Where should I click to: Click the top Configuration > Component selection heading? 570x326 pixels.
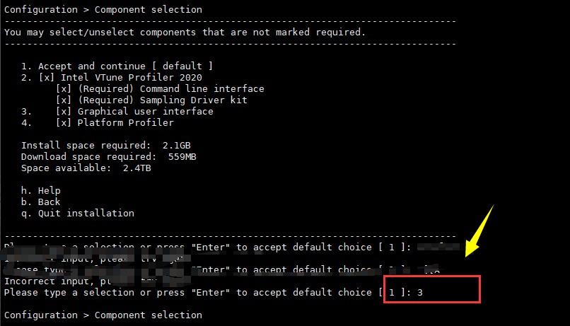(x=103, y=9)
